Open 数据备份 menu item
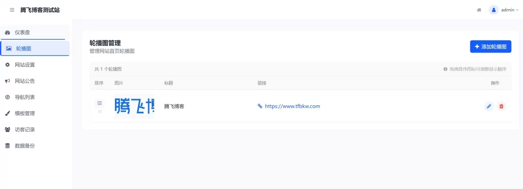The height and width of the screenshot is (189, 523). coord(35,146)
